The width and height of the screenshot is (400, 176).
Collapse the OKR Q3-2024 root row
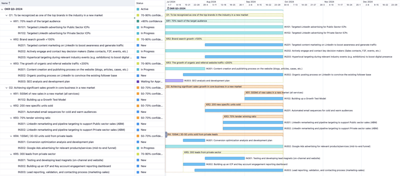pyautogui.click(x=2, y=9)
